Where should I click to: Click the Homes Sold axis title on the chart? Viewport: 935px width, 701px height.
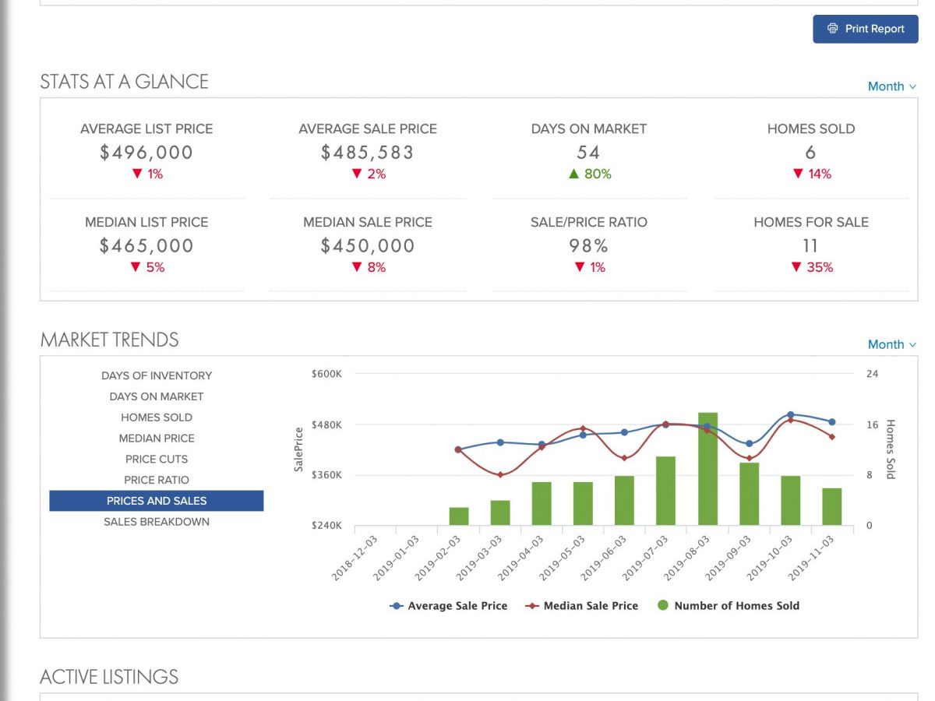coord(891,449)
